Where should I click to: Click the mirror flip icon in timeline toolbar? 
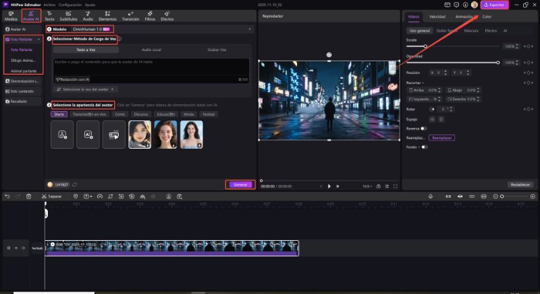[x=142, y=196]
